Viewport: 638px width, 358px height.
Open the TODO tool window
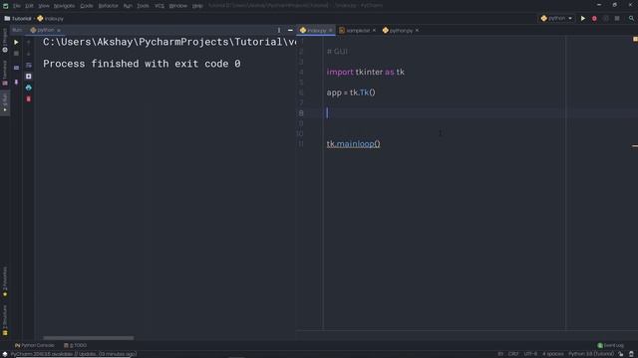(76, 345)
